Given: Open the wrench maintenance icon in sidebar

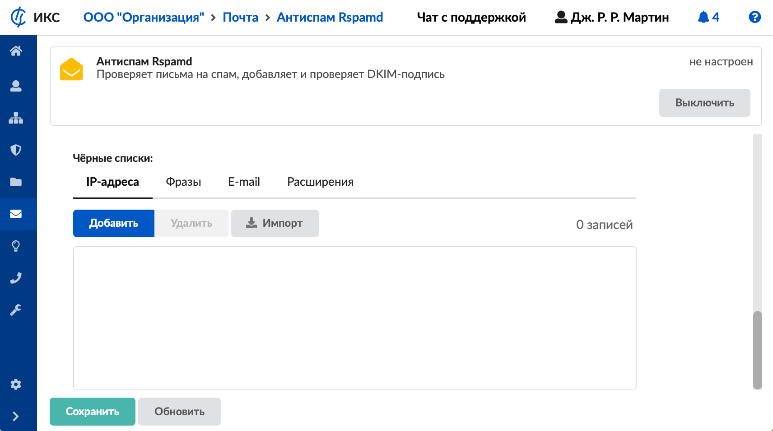Looking at the screenshot, I should click(16, 310).
